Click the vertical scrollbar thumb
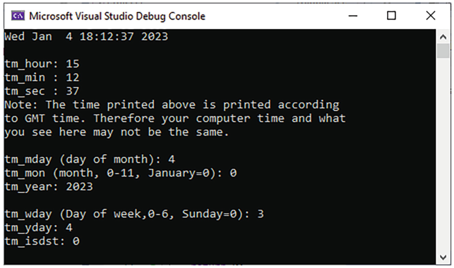The height and width of the screenshot is (268, 454). tap(443, 51)
